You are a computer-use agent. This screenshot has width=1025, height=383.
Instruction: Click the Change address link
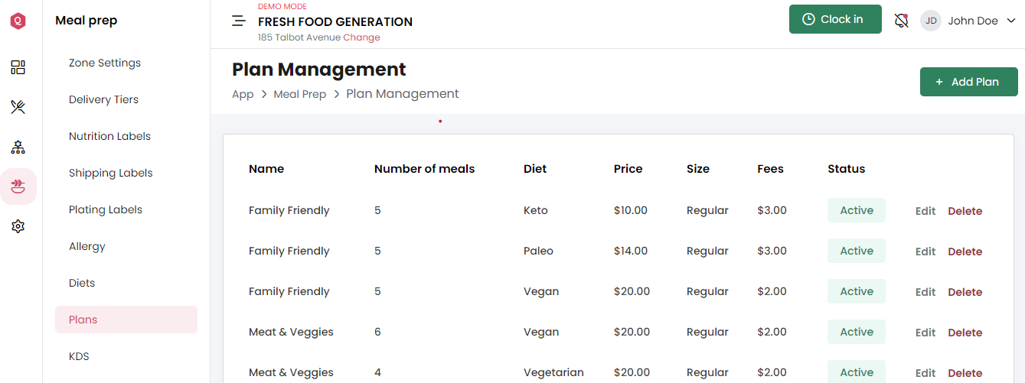361,37
